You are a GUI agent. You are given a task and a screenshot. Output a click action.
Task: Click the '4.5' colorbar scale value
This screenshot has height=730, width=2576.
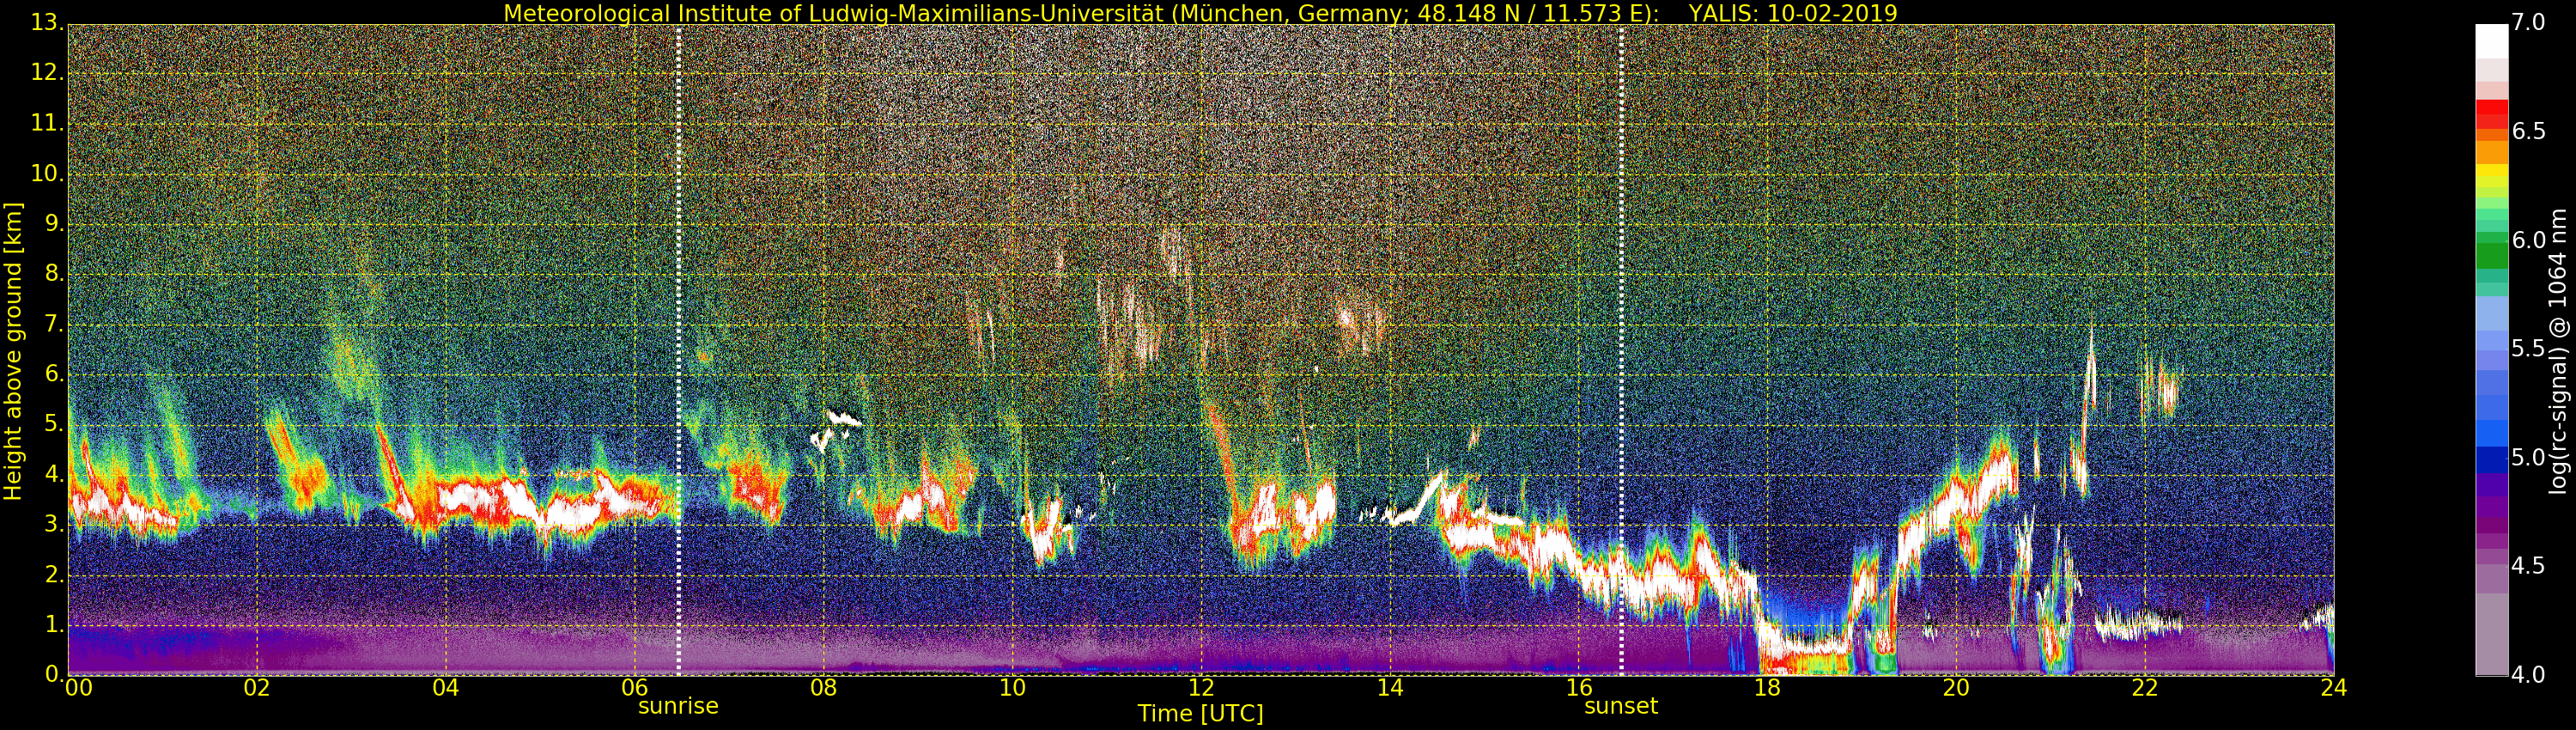(2529, 566)
